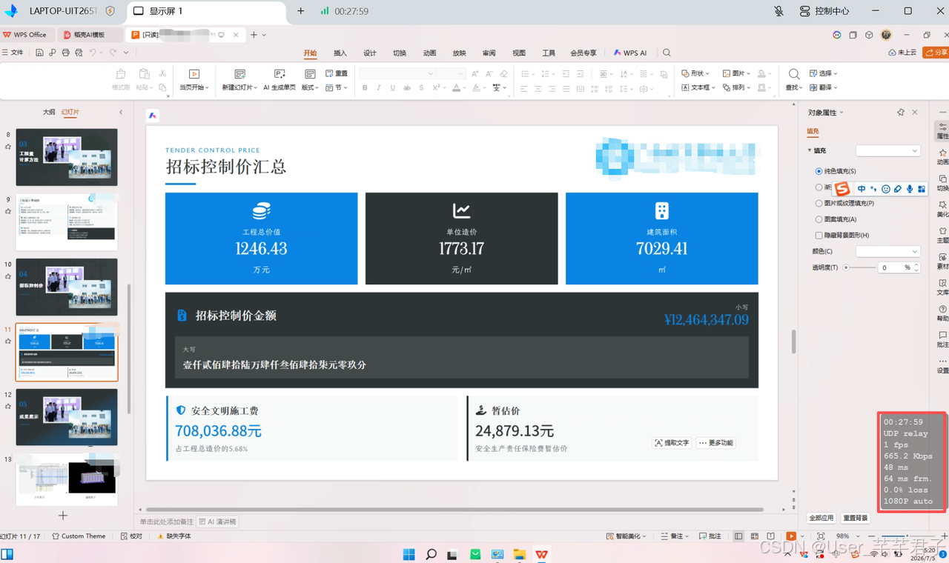Click the fit-to-window icon near zoom
This screenshot has width=949, height=563.
coord(821,536)
